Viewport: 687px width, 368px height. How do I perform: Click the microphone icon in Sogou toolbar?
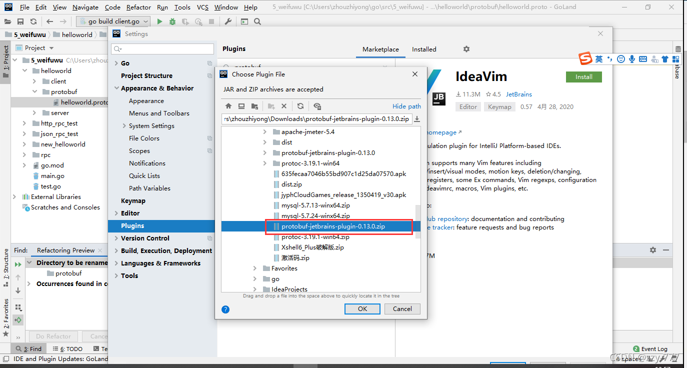632,59
